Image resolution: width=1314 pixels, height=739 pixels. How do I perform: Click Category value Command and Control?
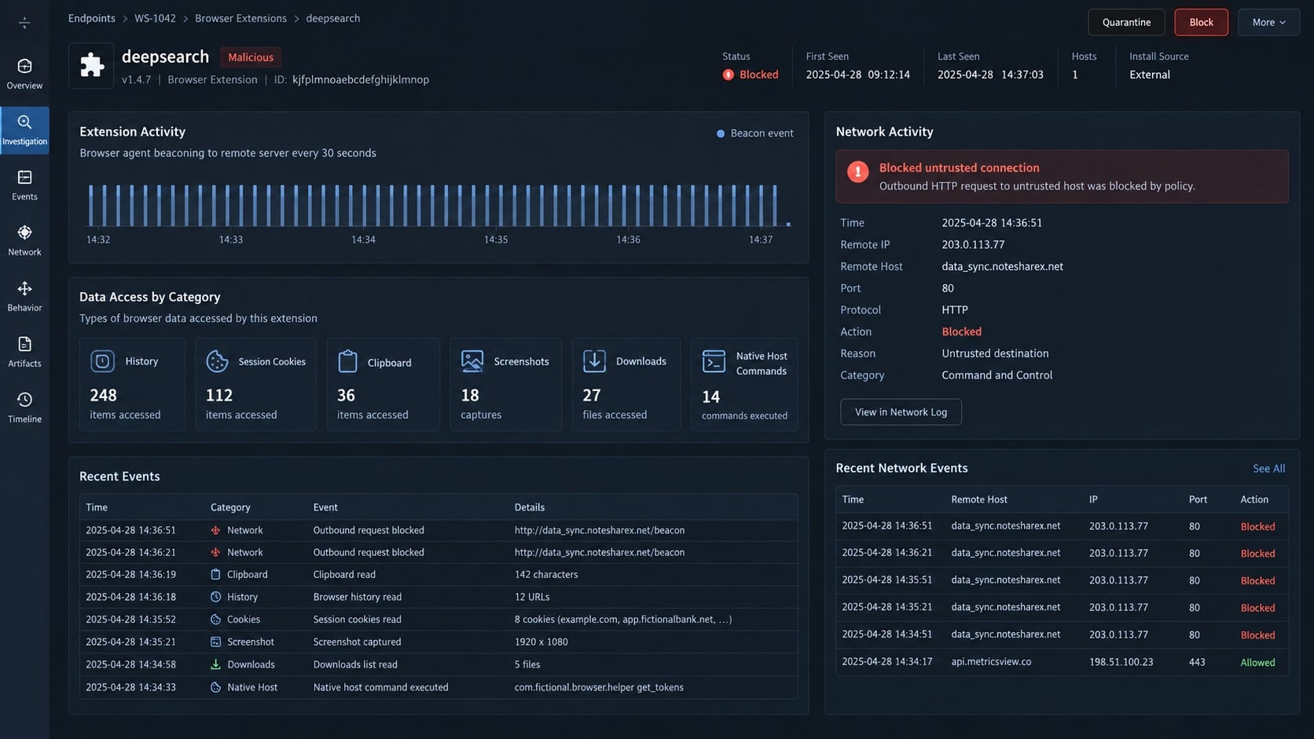[997, 375]
